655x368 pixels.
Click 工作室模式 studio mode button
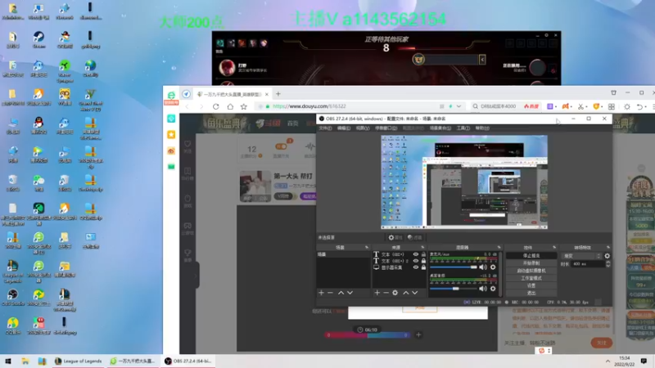click(531, 278)
